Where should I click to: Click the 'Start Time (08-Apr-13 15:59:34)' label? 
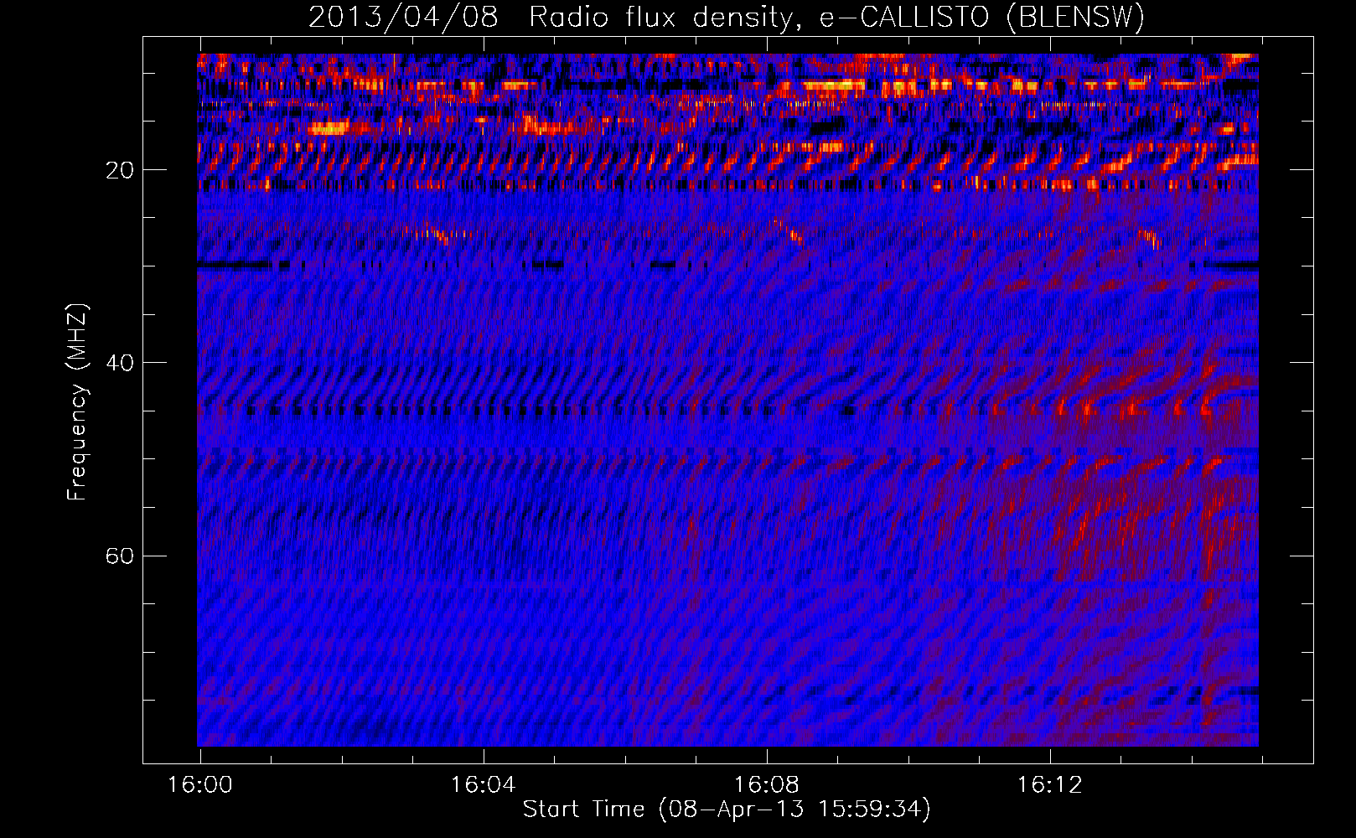tap(727, 810)
